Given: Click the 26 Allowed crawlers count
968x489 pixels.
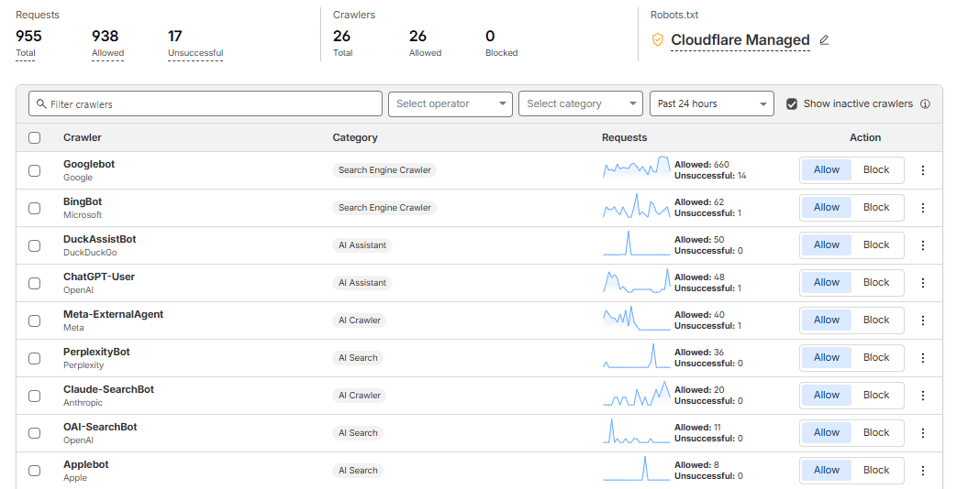Looking at the screenshot, I should point(418,37).
